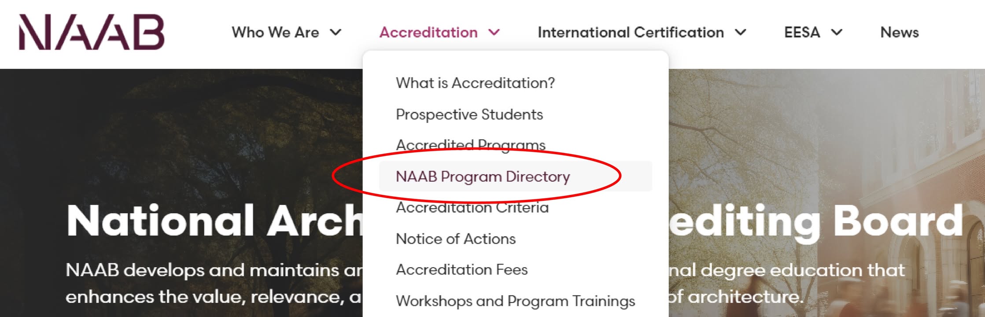
Task: Select the Accreditation menu label
Action: coord(428,32)
